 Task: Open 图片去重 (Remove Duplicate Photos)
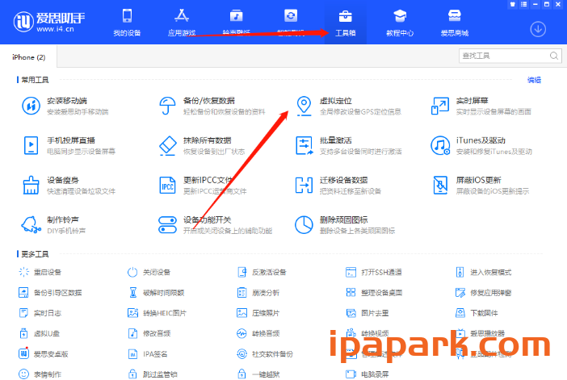pos(367,313)
